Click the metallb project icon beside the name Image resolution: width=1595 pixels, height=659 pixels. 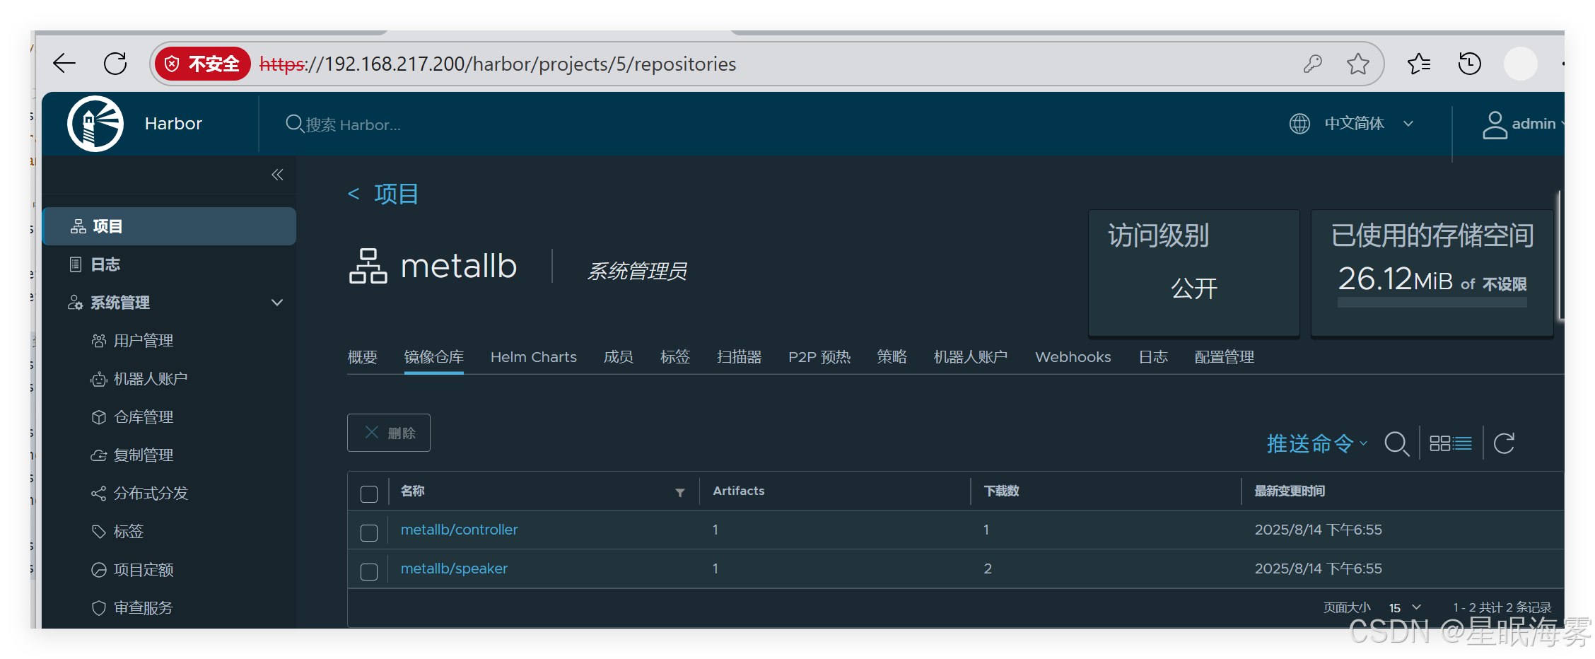[368, 266]
